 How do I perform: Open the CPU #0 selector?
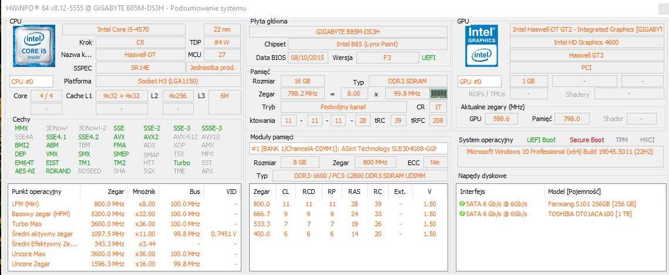[32, 82]
